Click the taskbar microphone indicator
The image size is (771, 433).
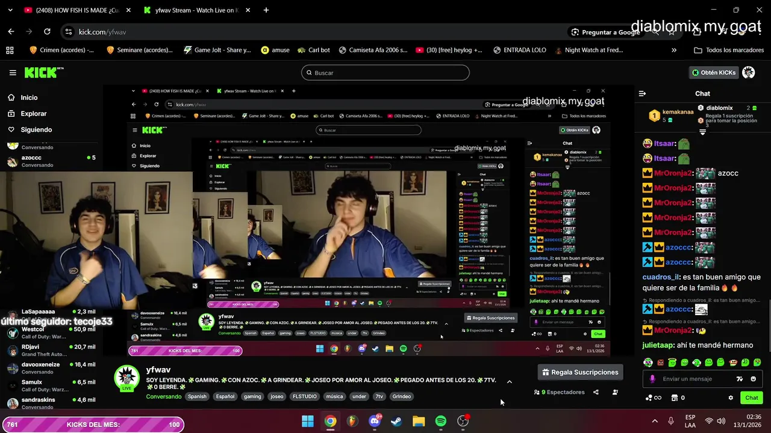pos(671,421)
